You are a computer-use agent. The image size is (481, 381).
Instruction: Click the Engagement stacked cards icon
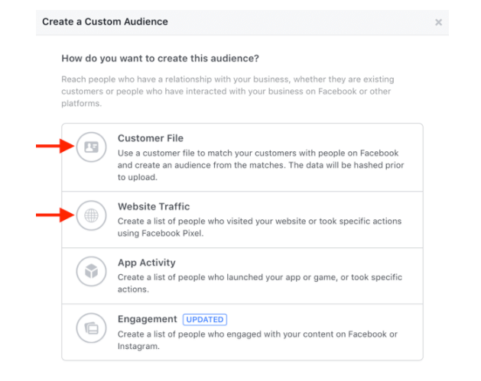[92, 328]
